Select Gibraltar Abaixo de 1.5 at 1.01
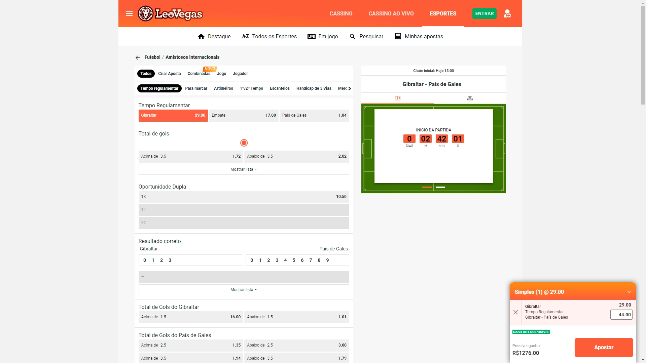This screenshot has width=646, height=363. click(297, 317)
